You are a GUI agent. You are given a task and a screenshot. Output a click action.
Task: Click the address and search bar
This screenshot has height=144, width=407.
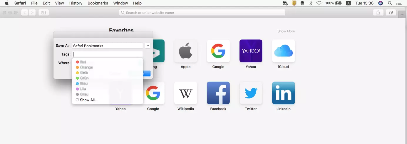tap(202, 13)
